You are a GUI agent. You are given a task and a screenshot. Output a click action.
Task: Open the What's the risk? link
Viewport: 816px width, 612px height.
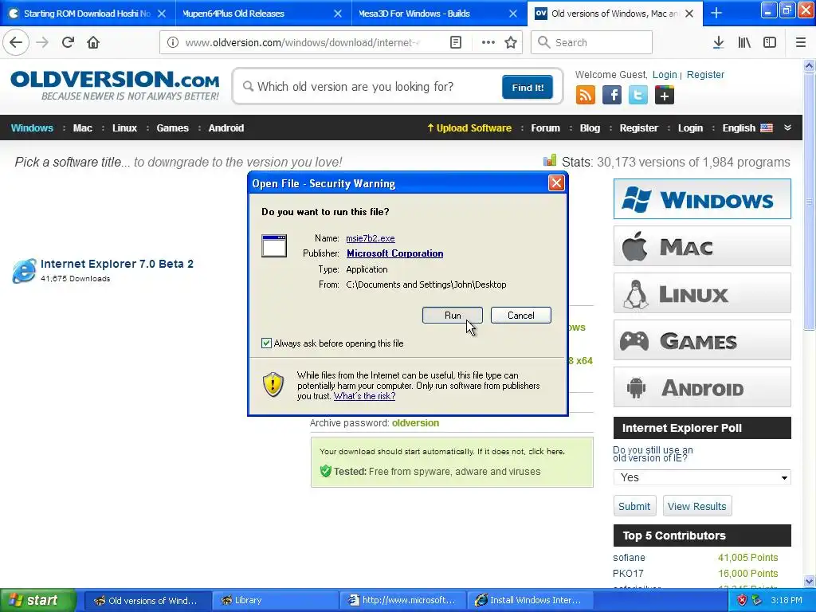pos(364,396)
